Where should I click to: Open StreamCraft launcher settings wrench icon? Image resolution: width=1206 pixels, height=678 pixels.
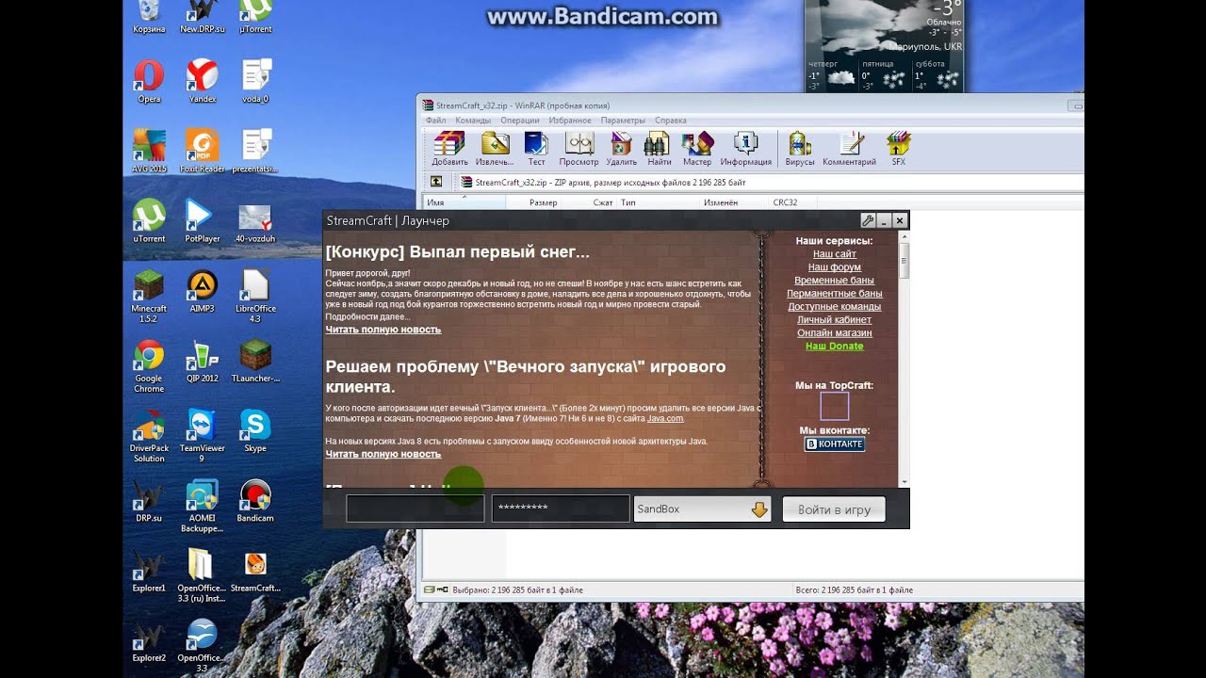tap(868, 220)
